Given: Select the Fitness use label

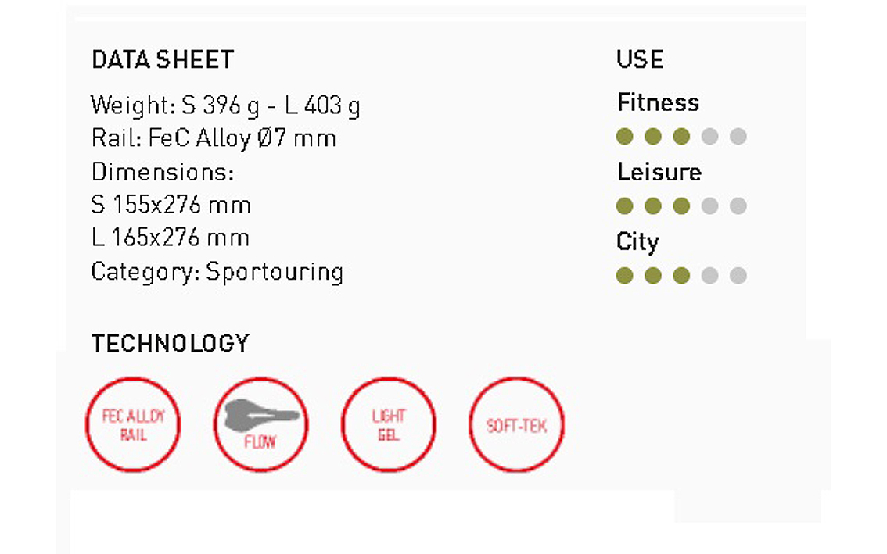Looking at the screenshot, I should [658, 102].
